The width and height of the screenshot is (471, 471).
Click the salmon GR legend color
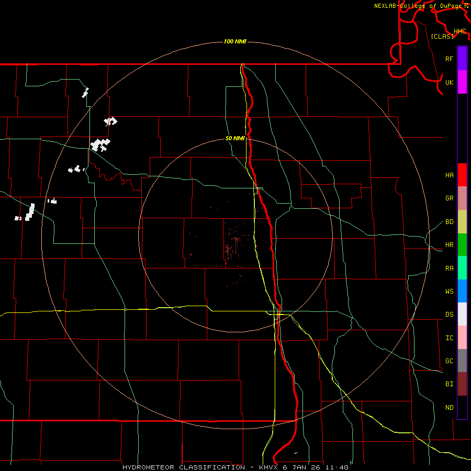click(462, 198)
